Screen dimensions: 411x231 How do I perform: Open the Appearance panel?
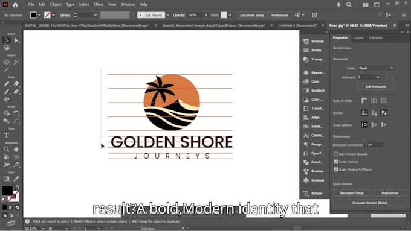[x=314, y=72]
